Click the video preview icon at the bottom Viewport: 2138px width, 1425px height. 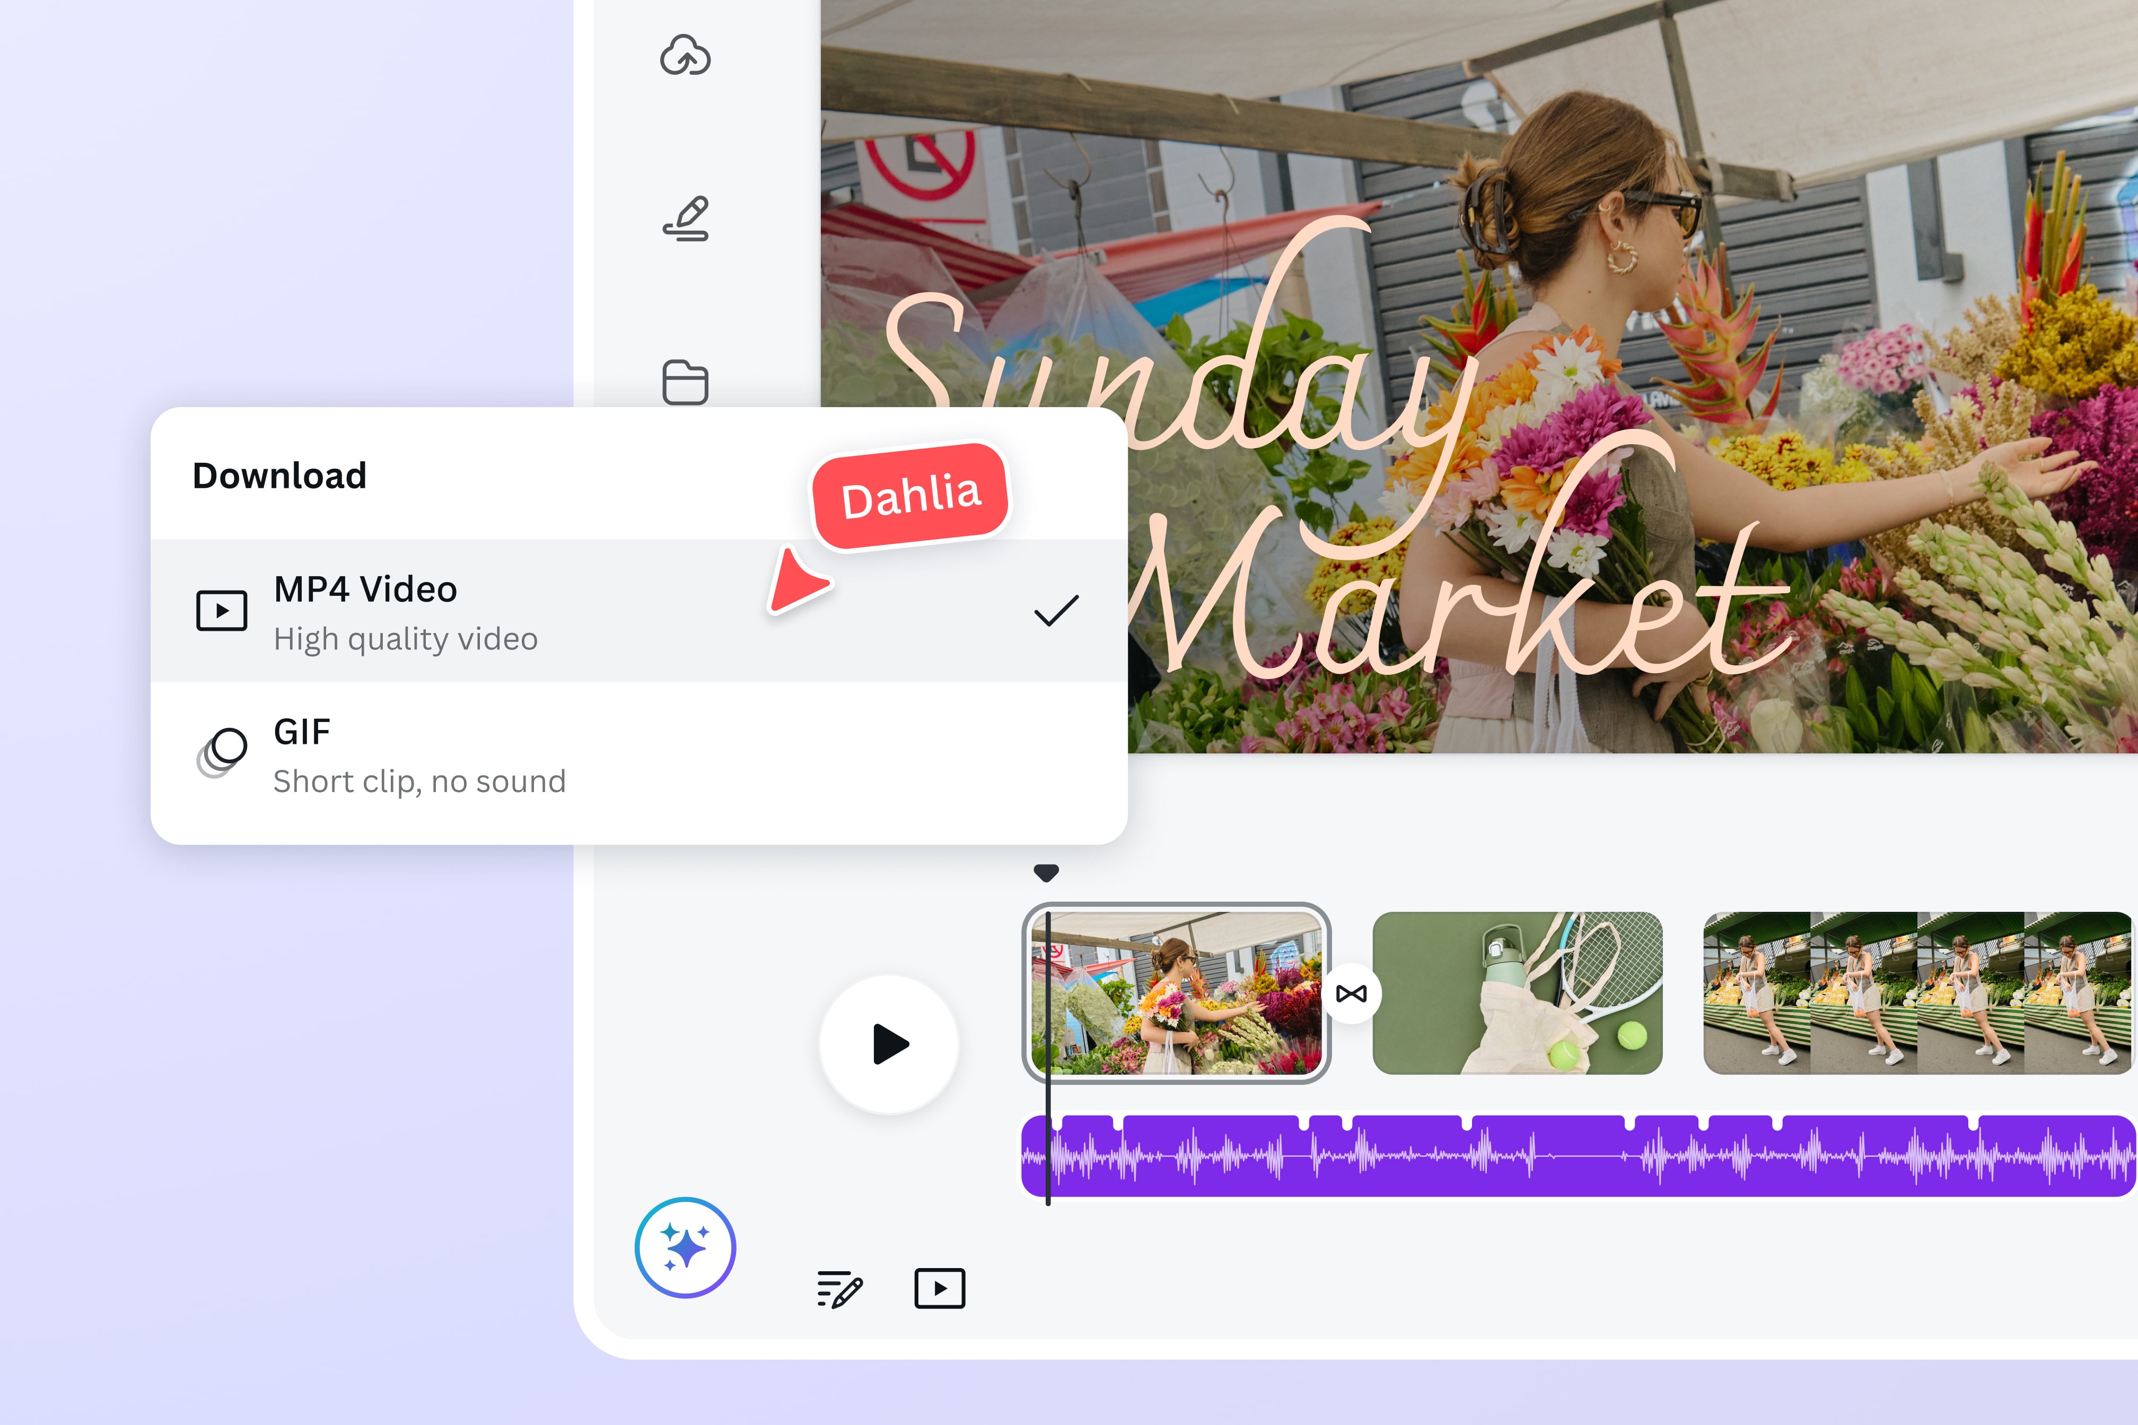940,1288
